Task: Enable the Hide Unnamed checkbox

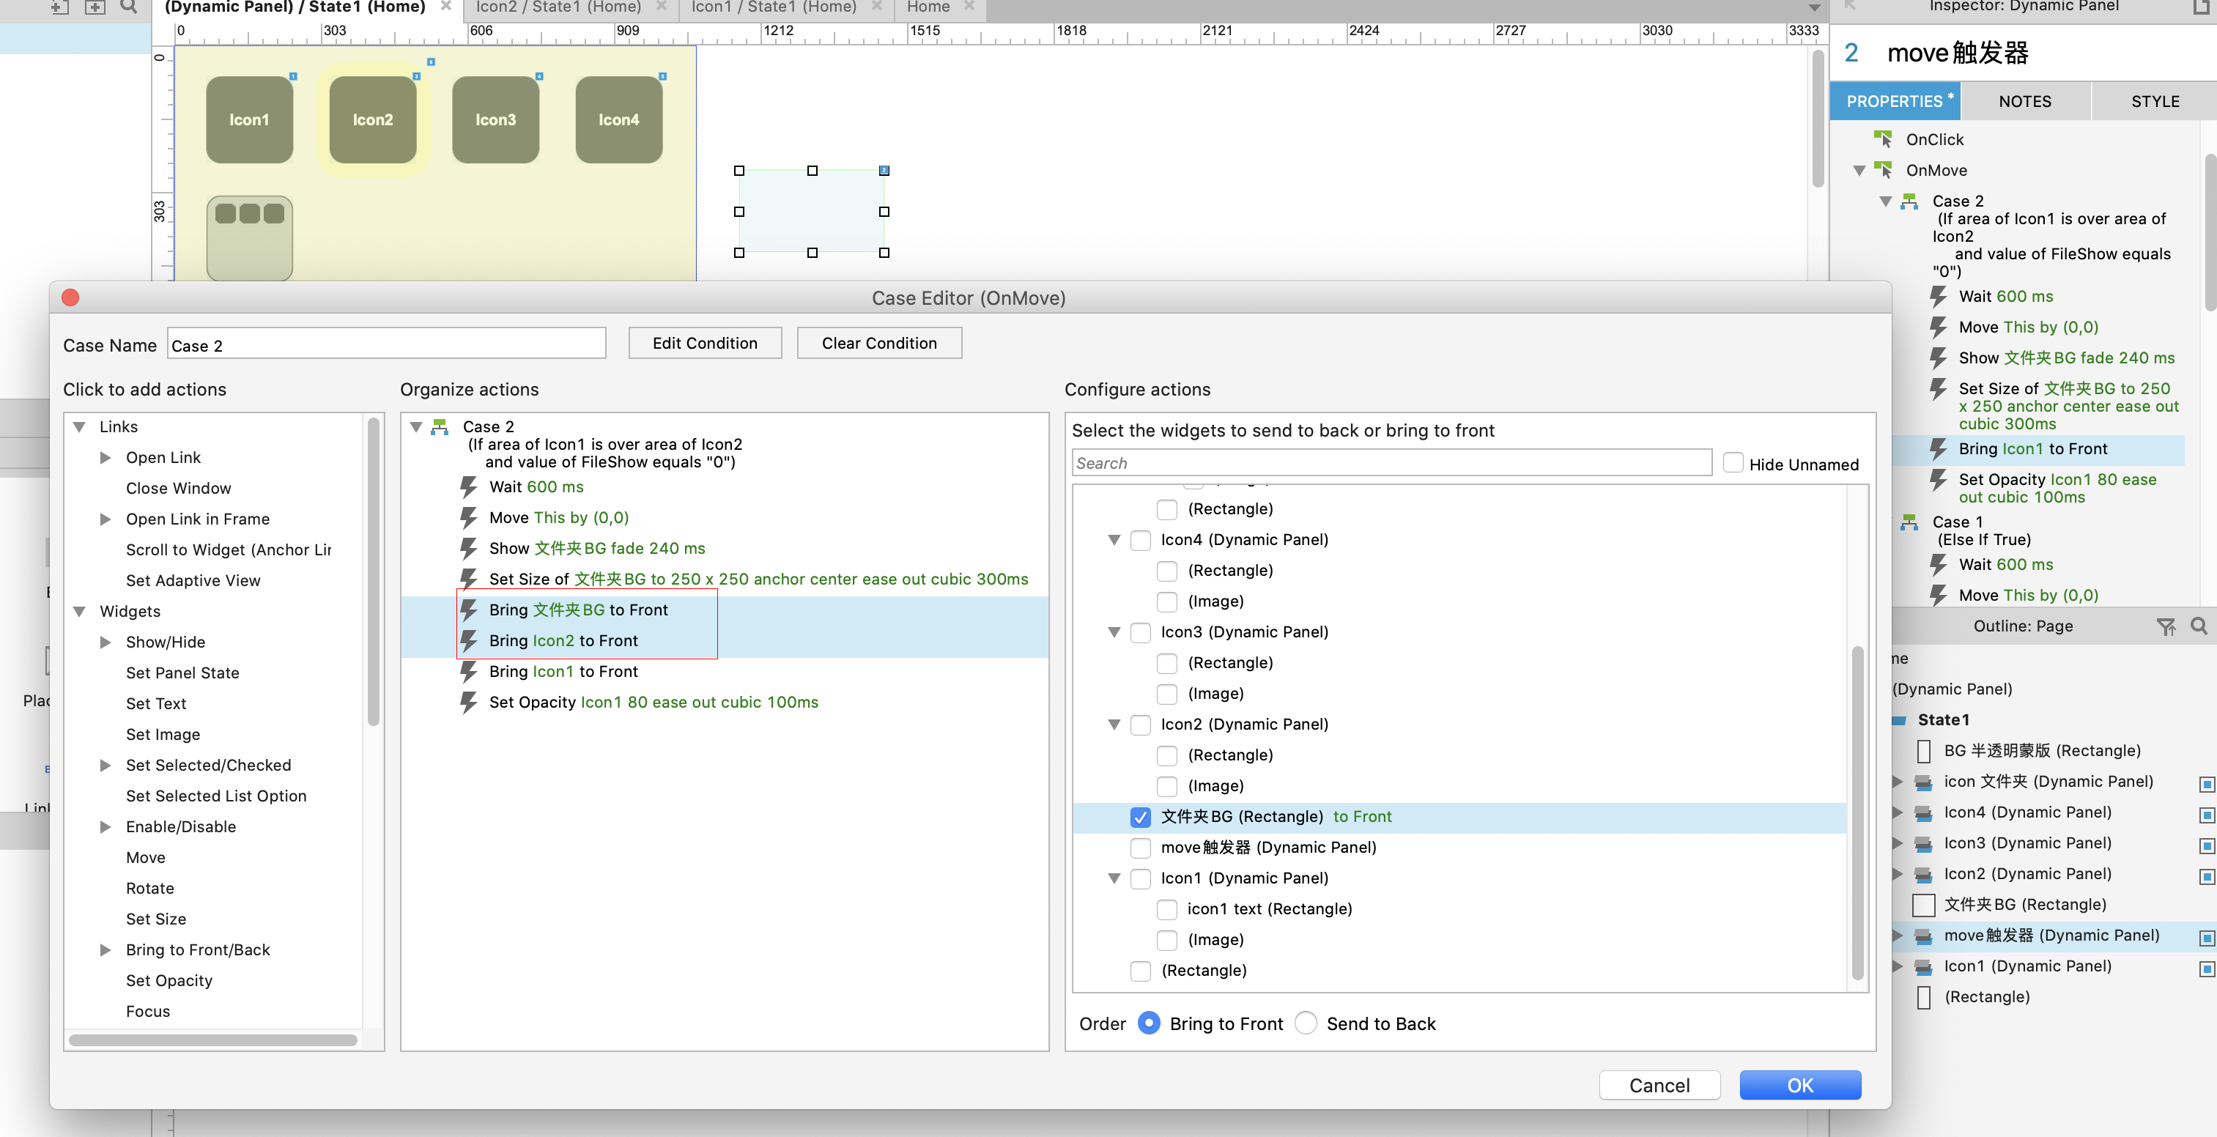Action: (1733, 464)
